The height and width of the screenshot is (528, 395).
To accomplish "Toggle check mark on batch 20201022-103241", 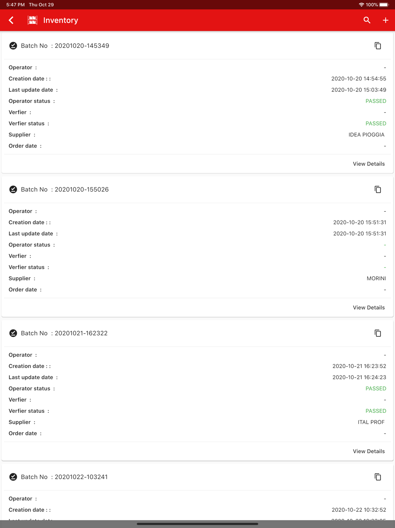I will (x=13, y=477).
